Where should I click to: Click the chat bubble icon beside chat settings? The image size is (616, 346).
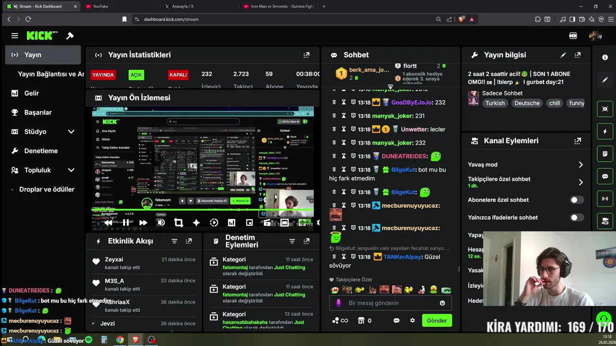point(397,321)
